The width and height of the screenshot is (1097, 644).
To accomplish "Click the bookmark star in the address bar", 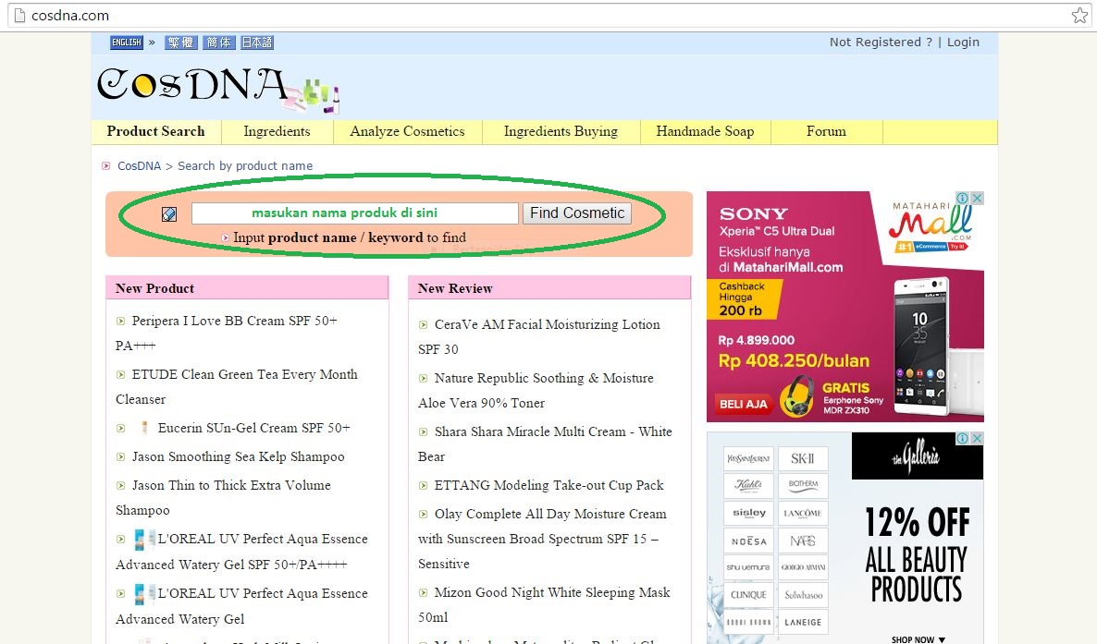I will (1080, 15).
